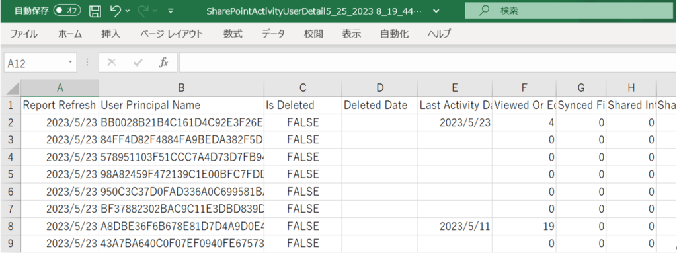Click the Insert Function fx icon
The image size is (677, 253).
tap(164, 63)
